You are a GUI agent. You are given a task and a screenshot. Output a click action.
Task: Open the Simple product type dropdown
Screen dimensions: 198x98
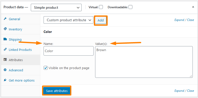(56, 7)
